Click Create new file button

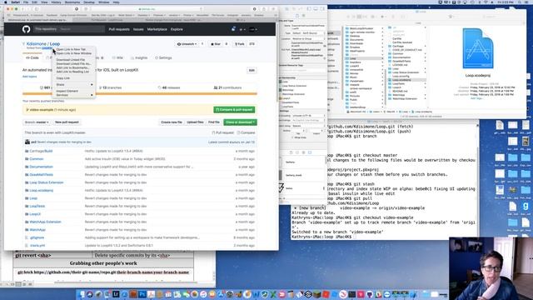(x=172, y=122)
